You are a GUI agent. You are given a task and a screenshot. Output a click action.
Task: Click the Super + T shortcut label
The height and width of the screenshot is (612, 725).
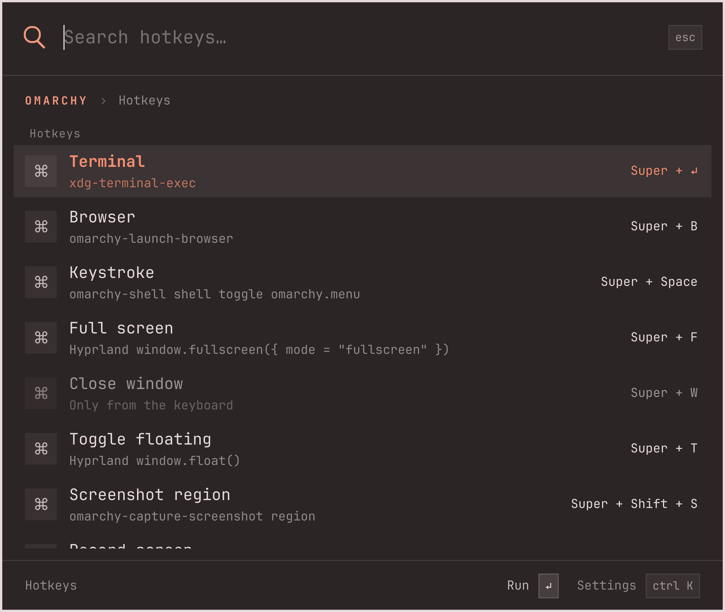(664, 448)
